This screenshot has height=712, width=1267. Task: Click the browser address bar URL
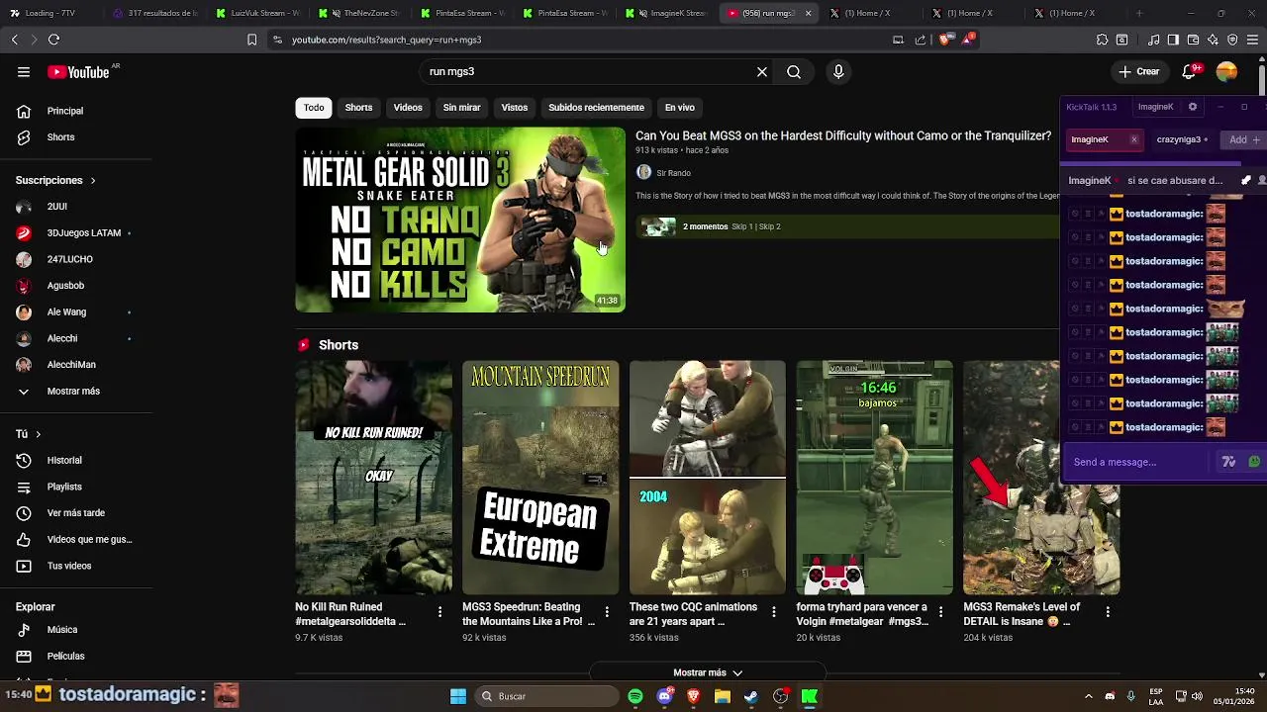(x=386, y=40)
